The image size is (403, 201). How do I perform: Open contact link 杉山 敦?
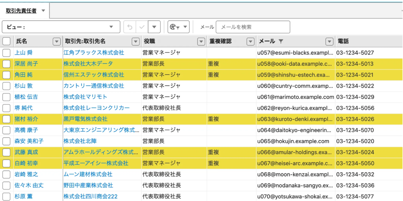click(x=24, y=86)
